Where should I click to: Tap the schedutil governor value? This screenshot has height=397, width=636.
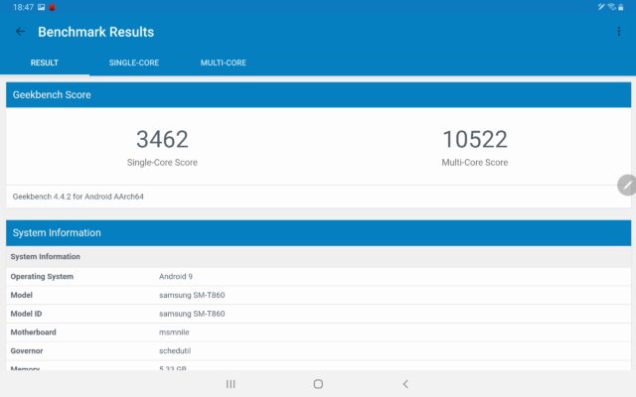pyautogui.click(x=175, y=350)
